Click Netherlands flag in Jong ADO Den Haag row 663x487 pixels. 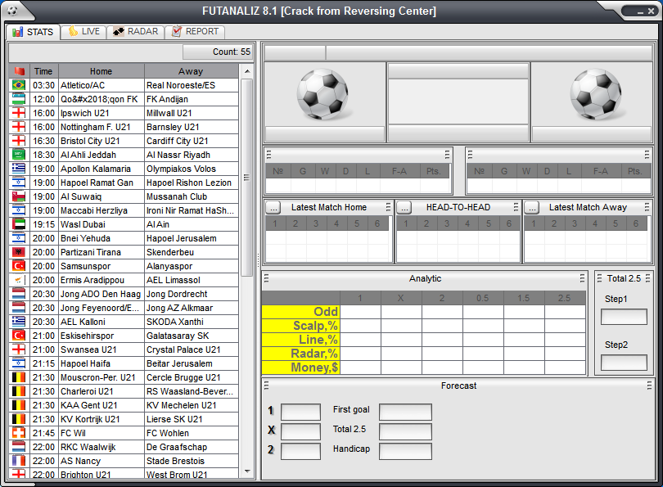(x=19, y=294)
